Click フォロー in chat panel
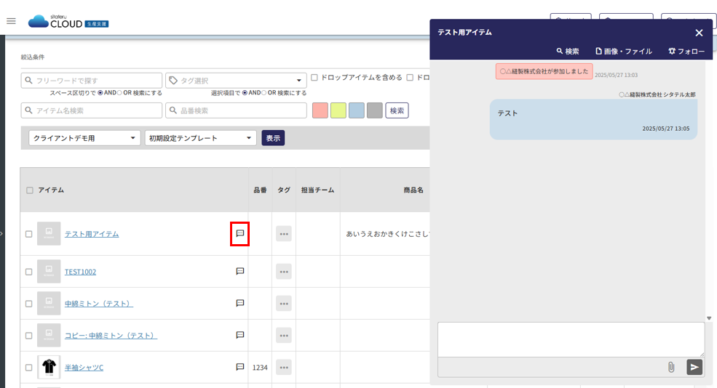This screenshot has width=717, height=388. click(686, 51)
